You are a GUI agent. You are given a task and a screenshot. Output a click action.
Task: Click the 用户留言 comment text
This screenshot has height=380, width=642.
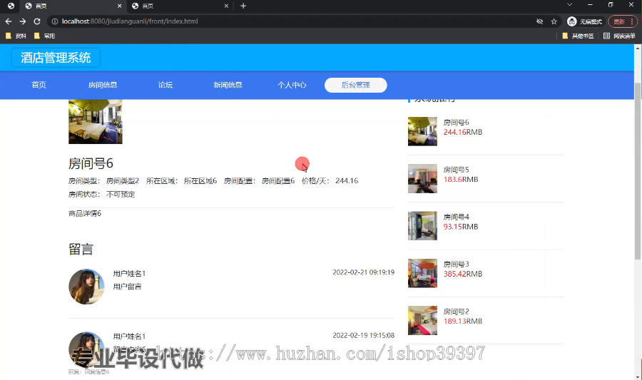point(127,287)
